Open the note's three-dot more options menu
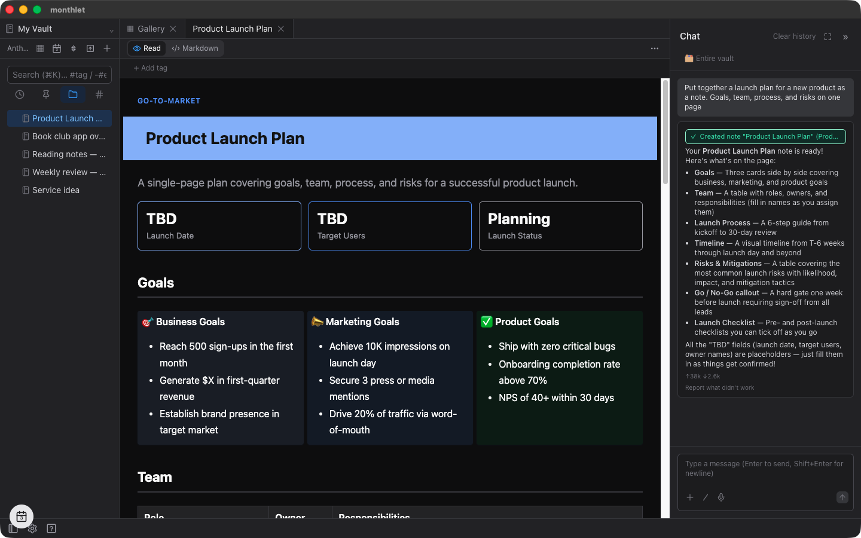The width and height of the screenshot is (861, 538). 655,48
